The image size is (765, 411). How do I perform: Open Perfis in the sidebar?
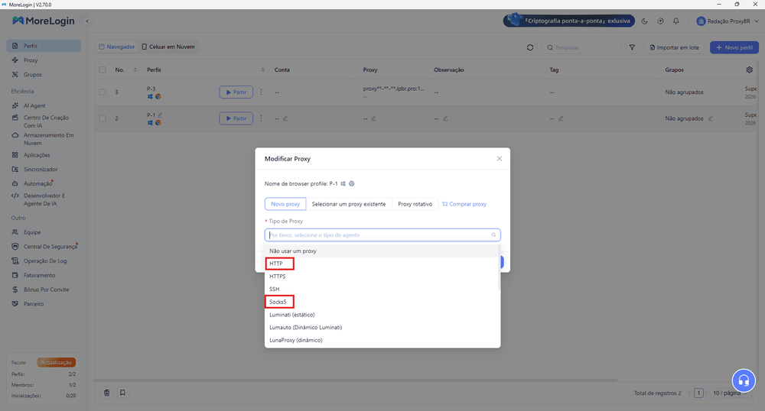[x=44, y=46]
